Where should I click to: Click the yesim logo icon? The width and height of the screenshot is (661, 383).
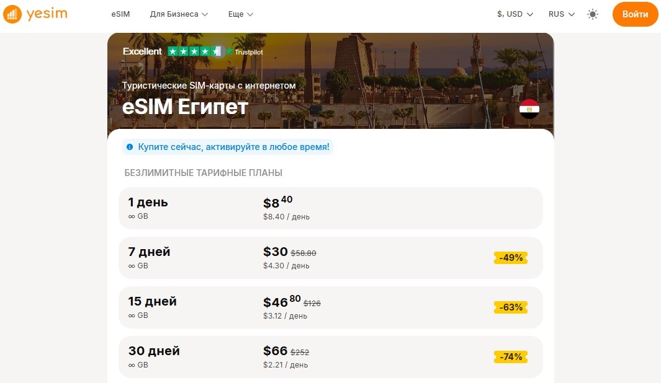[x=12, y=14]
